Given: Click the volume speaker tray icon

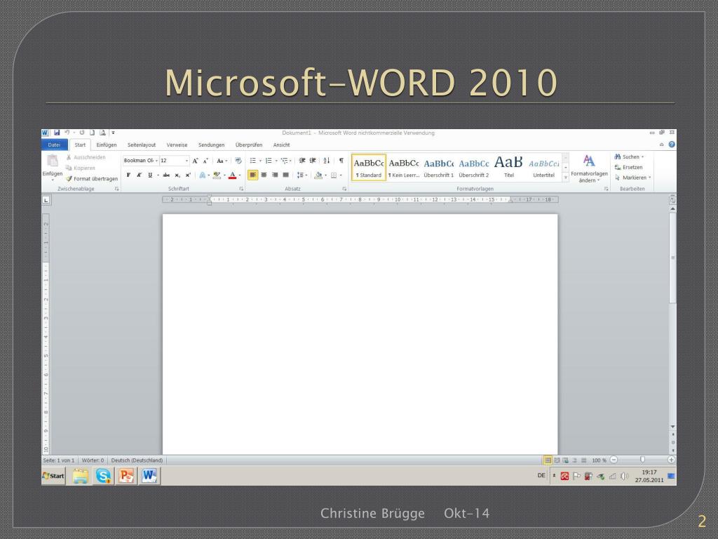Looking at the screenshot, I should click(x=624, y=477).
